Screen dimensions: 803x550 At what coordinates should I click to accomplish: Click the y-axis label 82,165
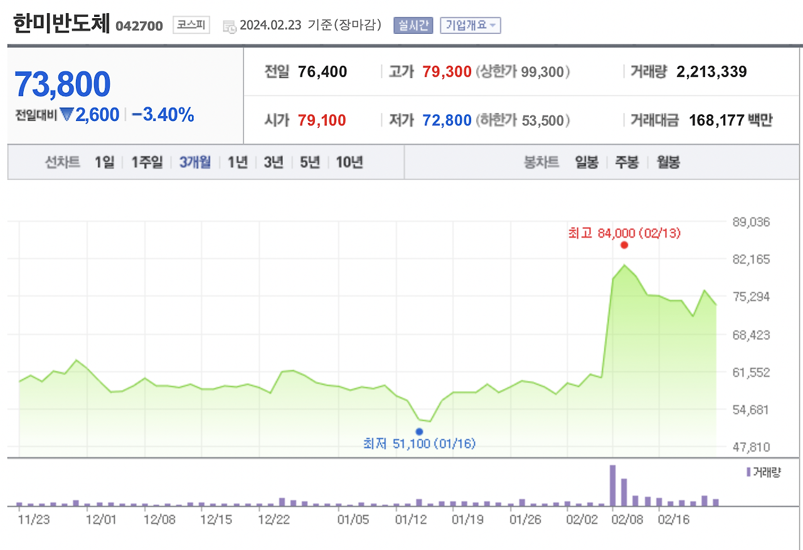751,259
